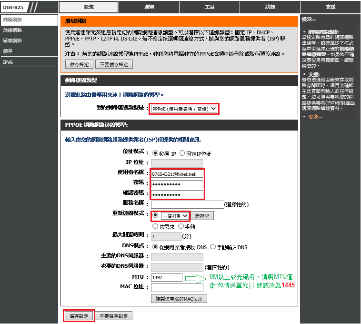The height and width of the screenshot is (324, 361).
Task: Click the top 不要儲存設定 button
Action: click(114, 64)
